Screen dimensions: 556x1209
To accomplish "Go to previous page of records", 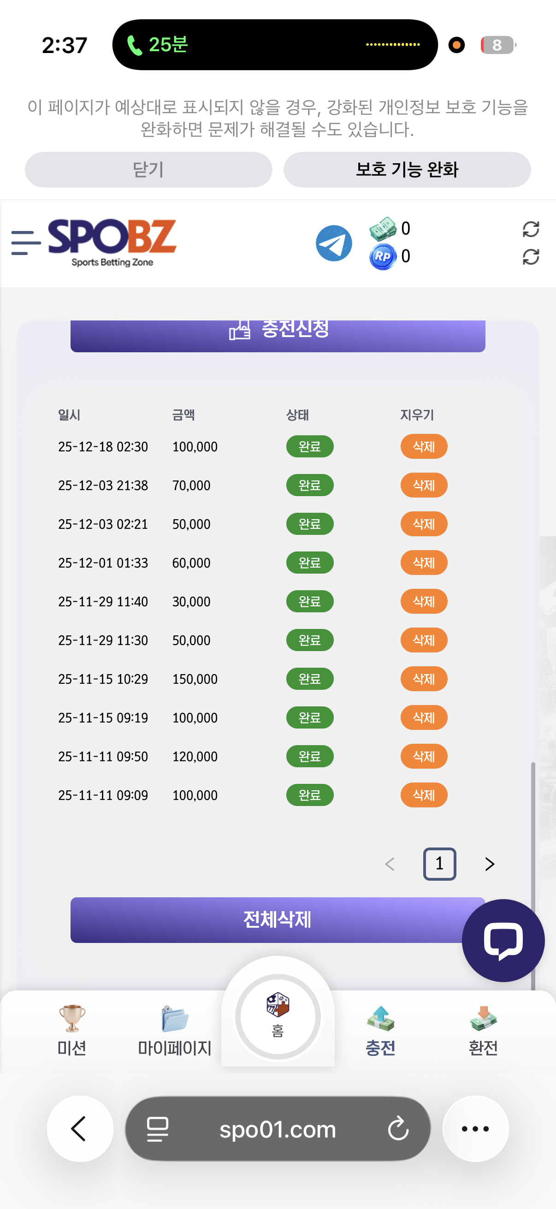I will (390, 864).
